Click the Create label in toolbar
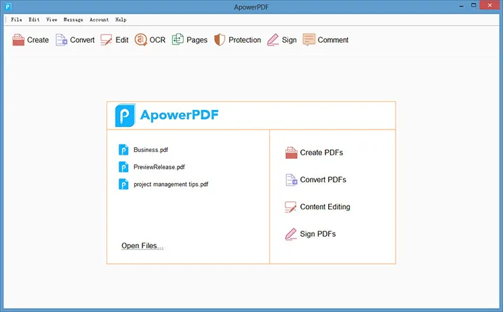The height and width of the screenshot is (312, 503). coord(38,40)
